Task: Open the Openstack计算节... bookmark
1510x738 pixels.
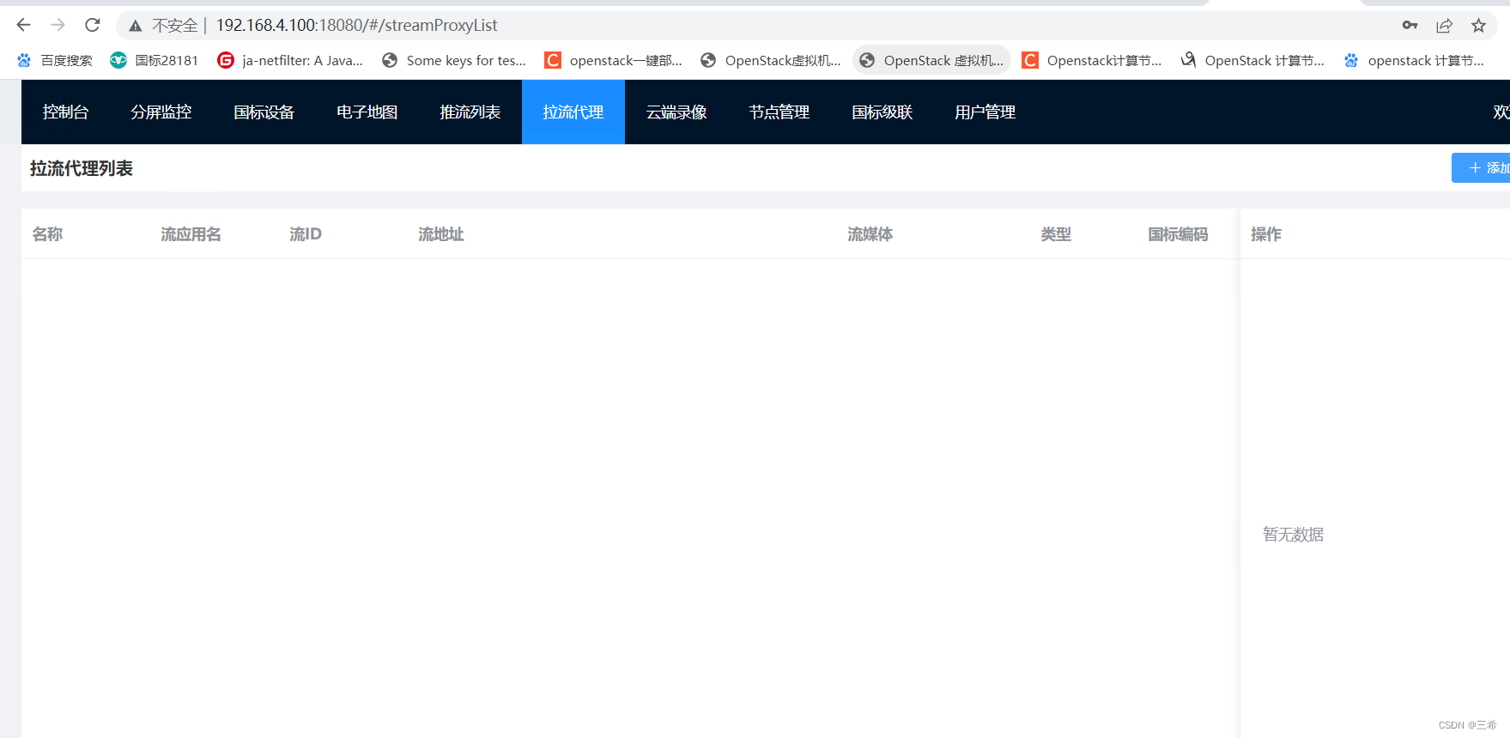Action: point(1092,60)
